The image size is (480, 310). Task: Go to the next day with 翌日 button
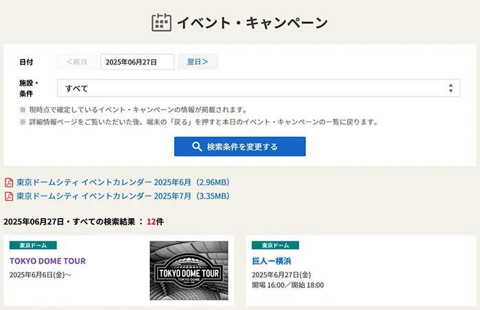[x=197, y=62]
